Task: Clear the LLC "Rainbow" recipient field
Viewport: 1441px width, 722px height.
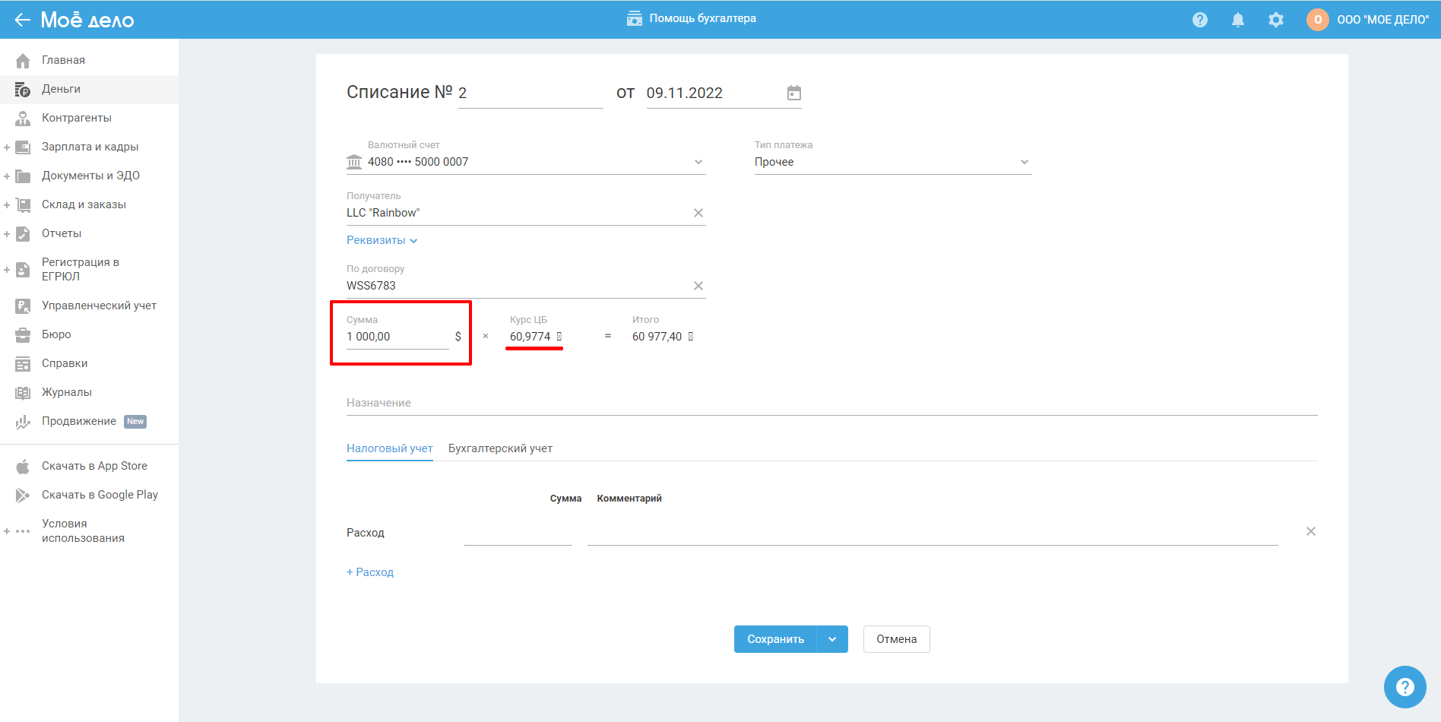Action: tap(698, 213)
